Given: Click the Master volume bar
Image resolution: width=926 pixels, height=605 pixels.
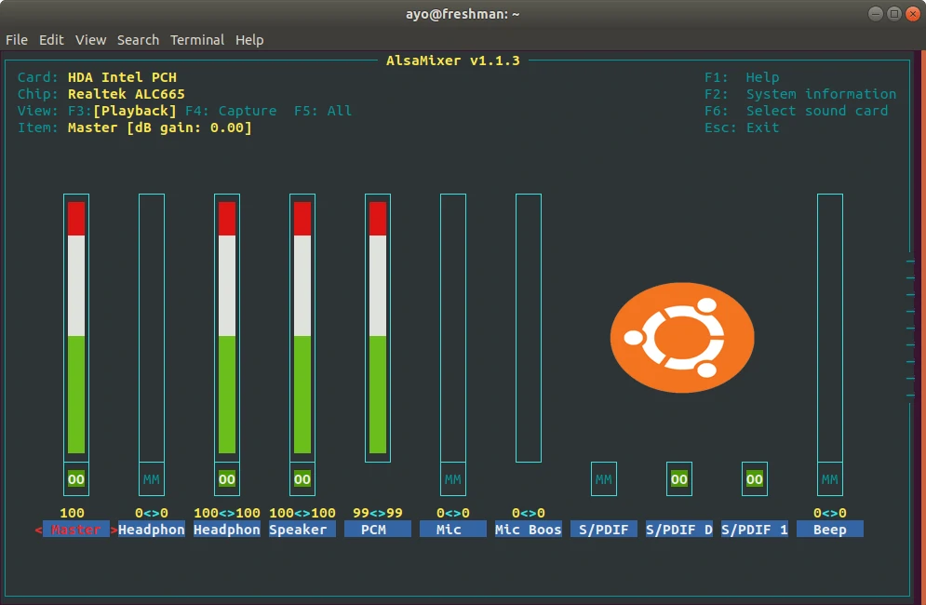Looking at the screenshot, I should point(76,328).
